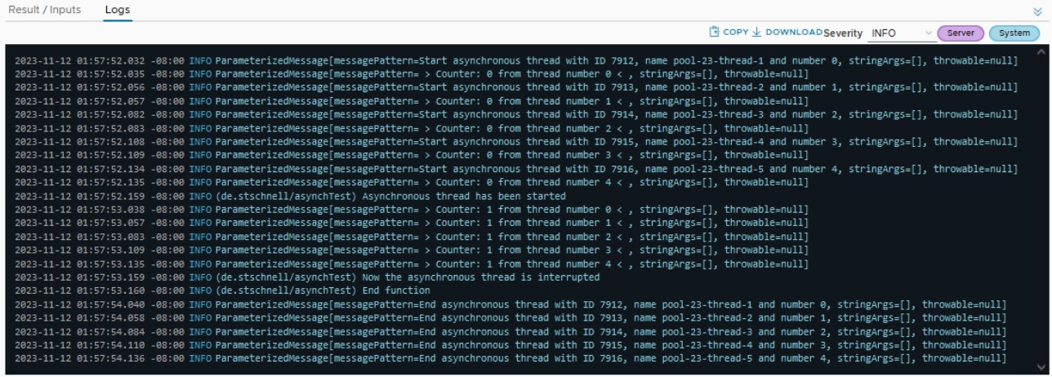Click 'Counter: 1 from thread number 1' line
Viewport: 1052px width, 377px height.
(412, 223)
